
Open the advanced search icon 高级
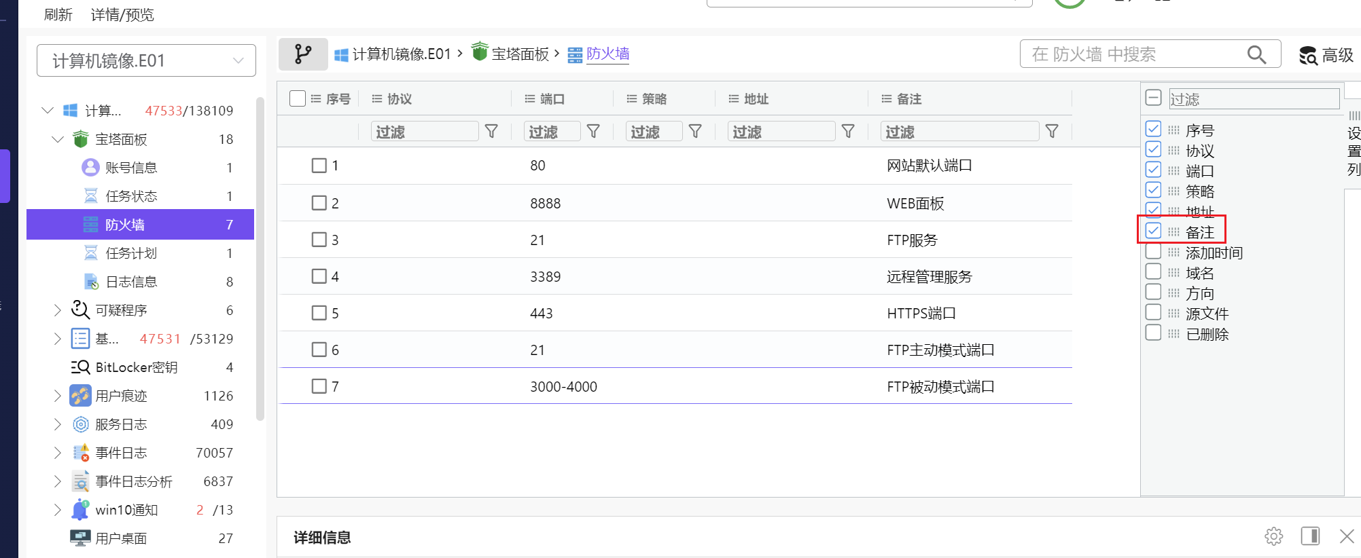coord(1326,56)
